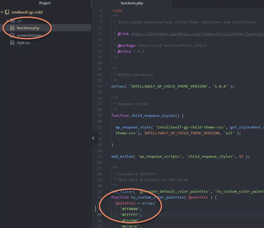The height and width of the screenshot is (228, 264).
Task: Click the '<?php' opening tag
Action: click(117, 10)
